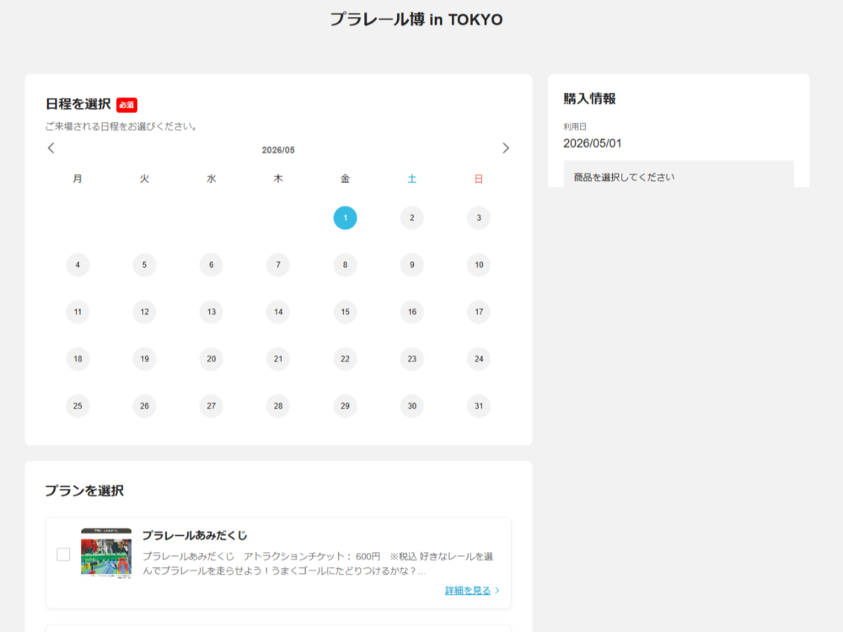Pick day 6 in the calendar

[212, 265]
